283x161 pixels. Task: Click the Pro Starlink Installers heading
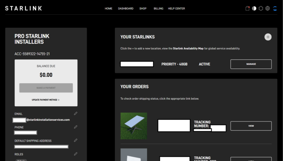[x=32, y=39]
